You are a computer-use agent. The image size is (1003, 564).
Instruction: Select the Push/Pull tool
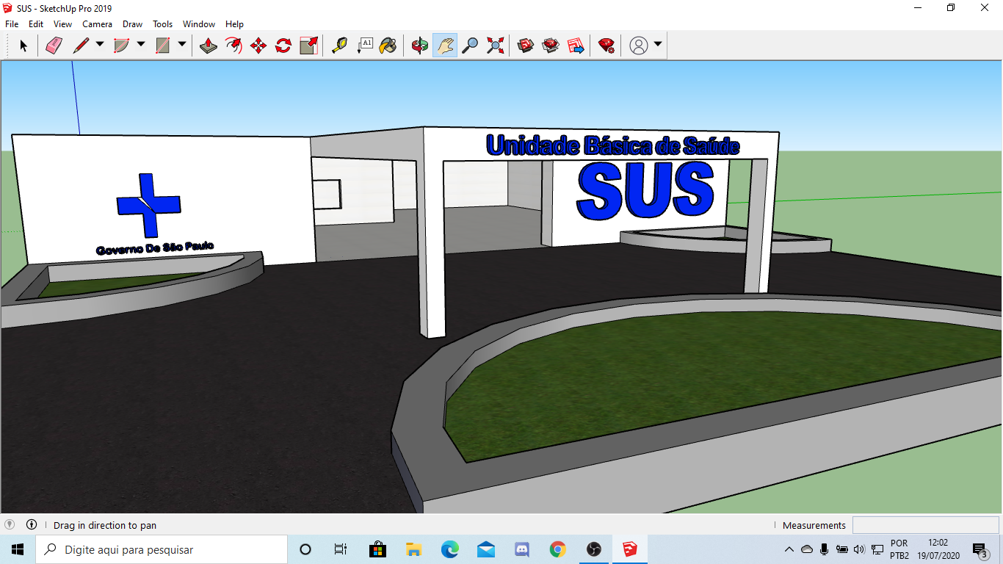click(x=209, y=46)
